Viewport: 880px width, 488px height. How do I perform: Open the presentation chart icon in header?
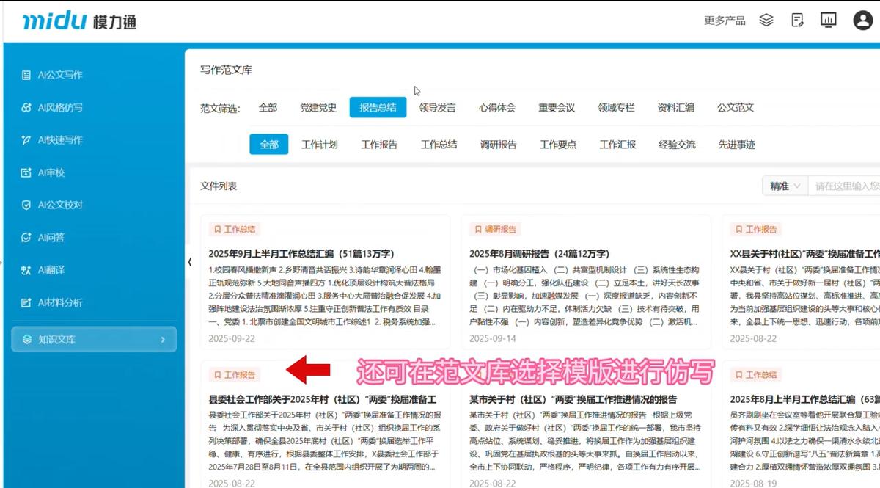[x=829, y=21]
